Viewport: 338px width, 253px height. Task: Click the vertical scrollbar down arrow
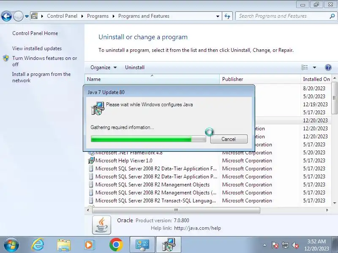click(335, 203)
